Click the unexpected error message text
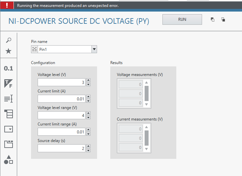 pos(68,6)
